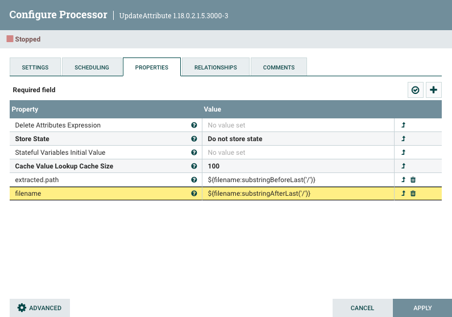Screen dimensions: 452x317
Task: Go to the Relationships tab
Action: 215,67
